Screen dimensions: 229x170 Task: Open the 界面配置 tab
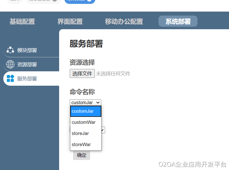coord(70,21)
